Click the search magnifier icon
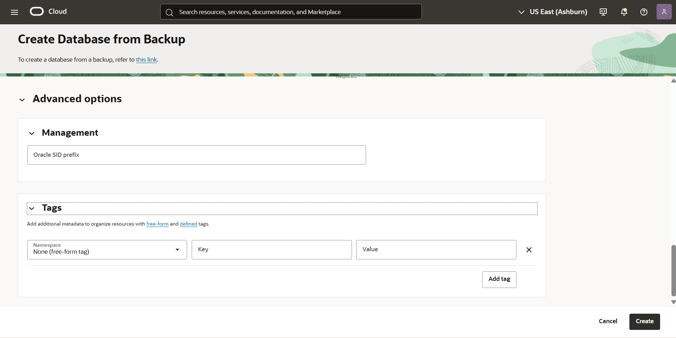The image size is (676, 338). (170, 12)
